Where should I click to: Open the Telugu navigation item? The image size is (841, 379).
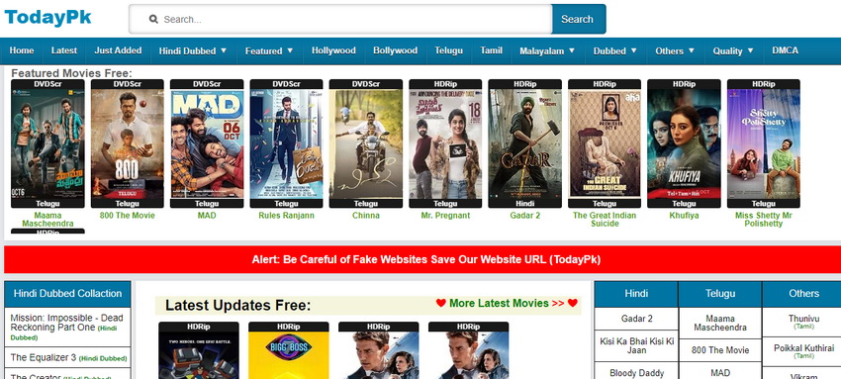point(448,50)
